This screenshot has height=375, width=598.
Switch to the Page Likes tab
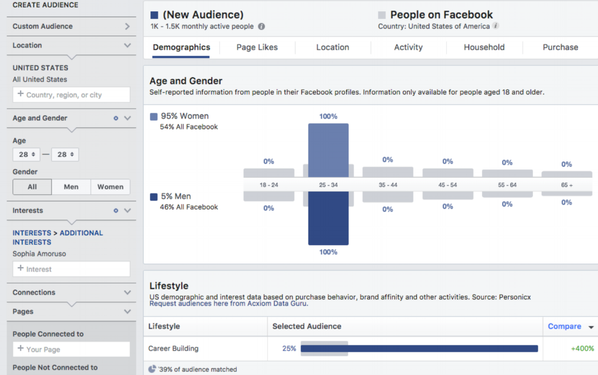click(257, 47)
